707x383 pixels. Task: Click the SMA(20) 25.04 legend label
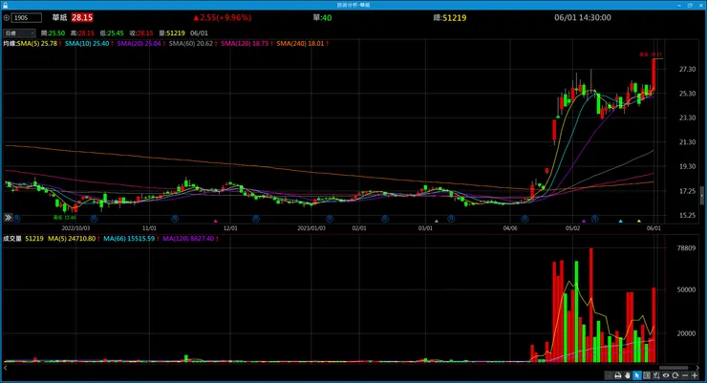pos(139,44)
